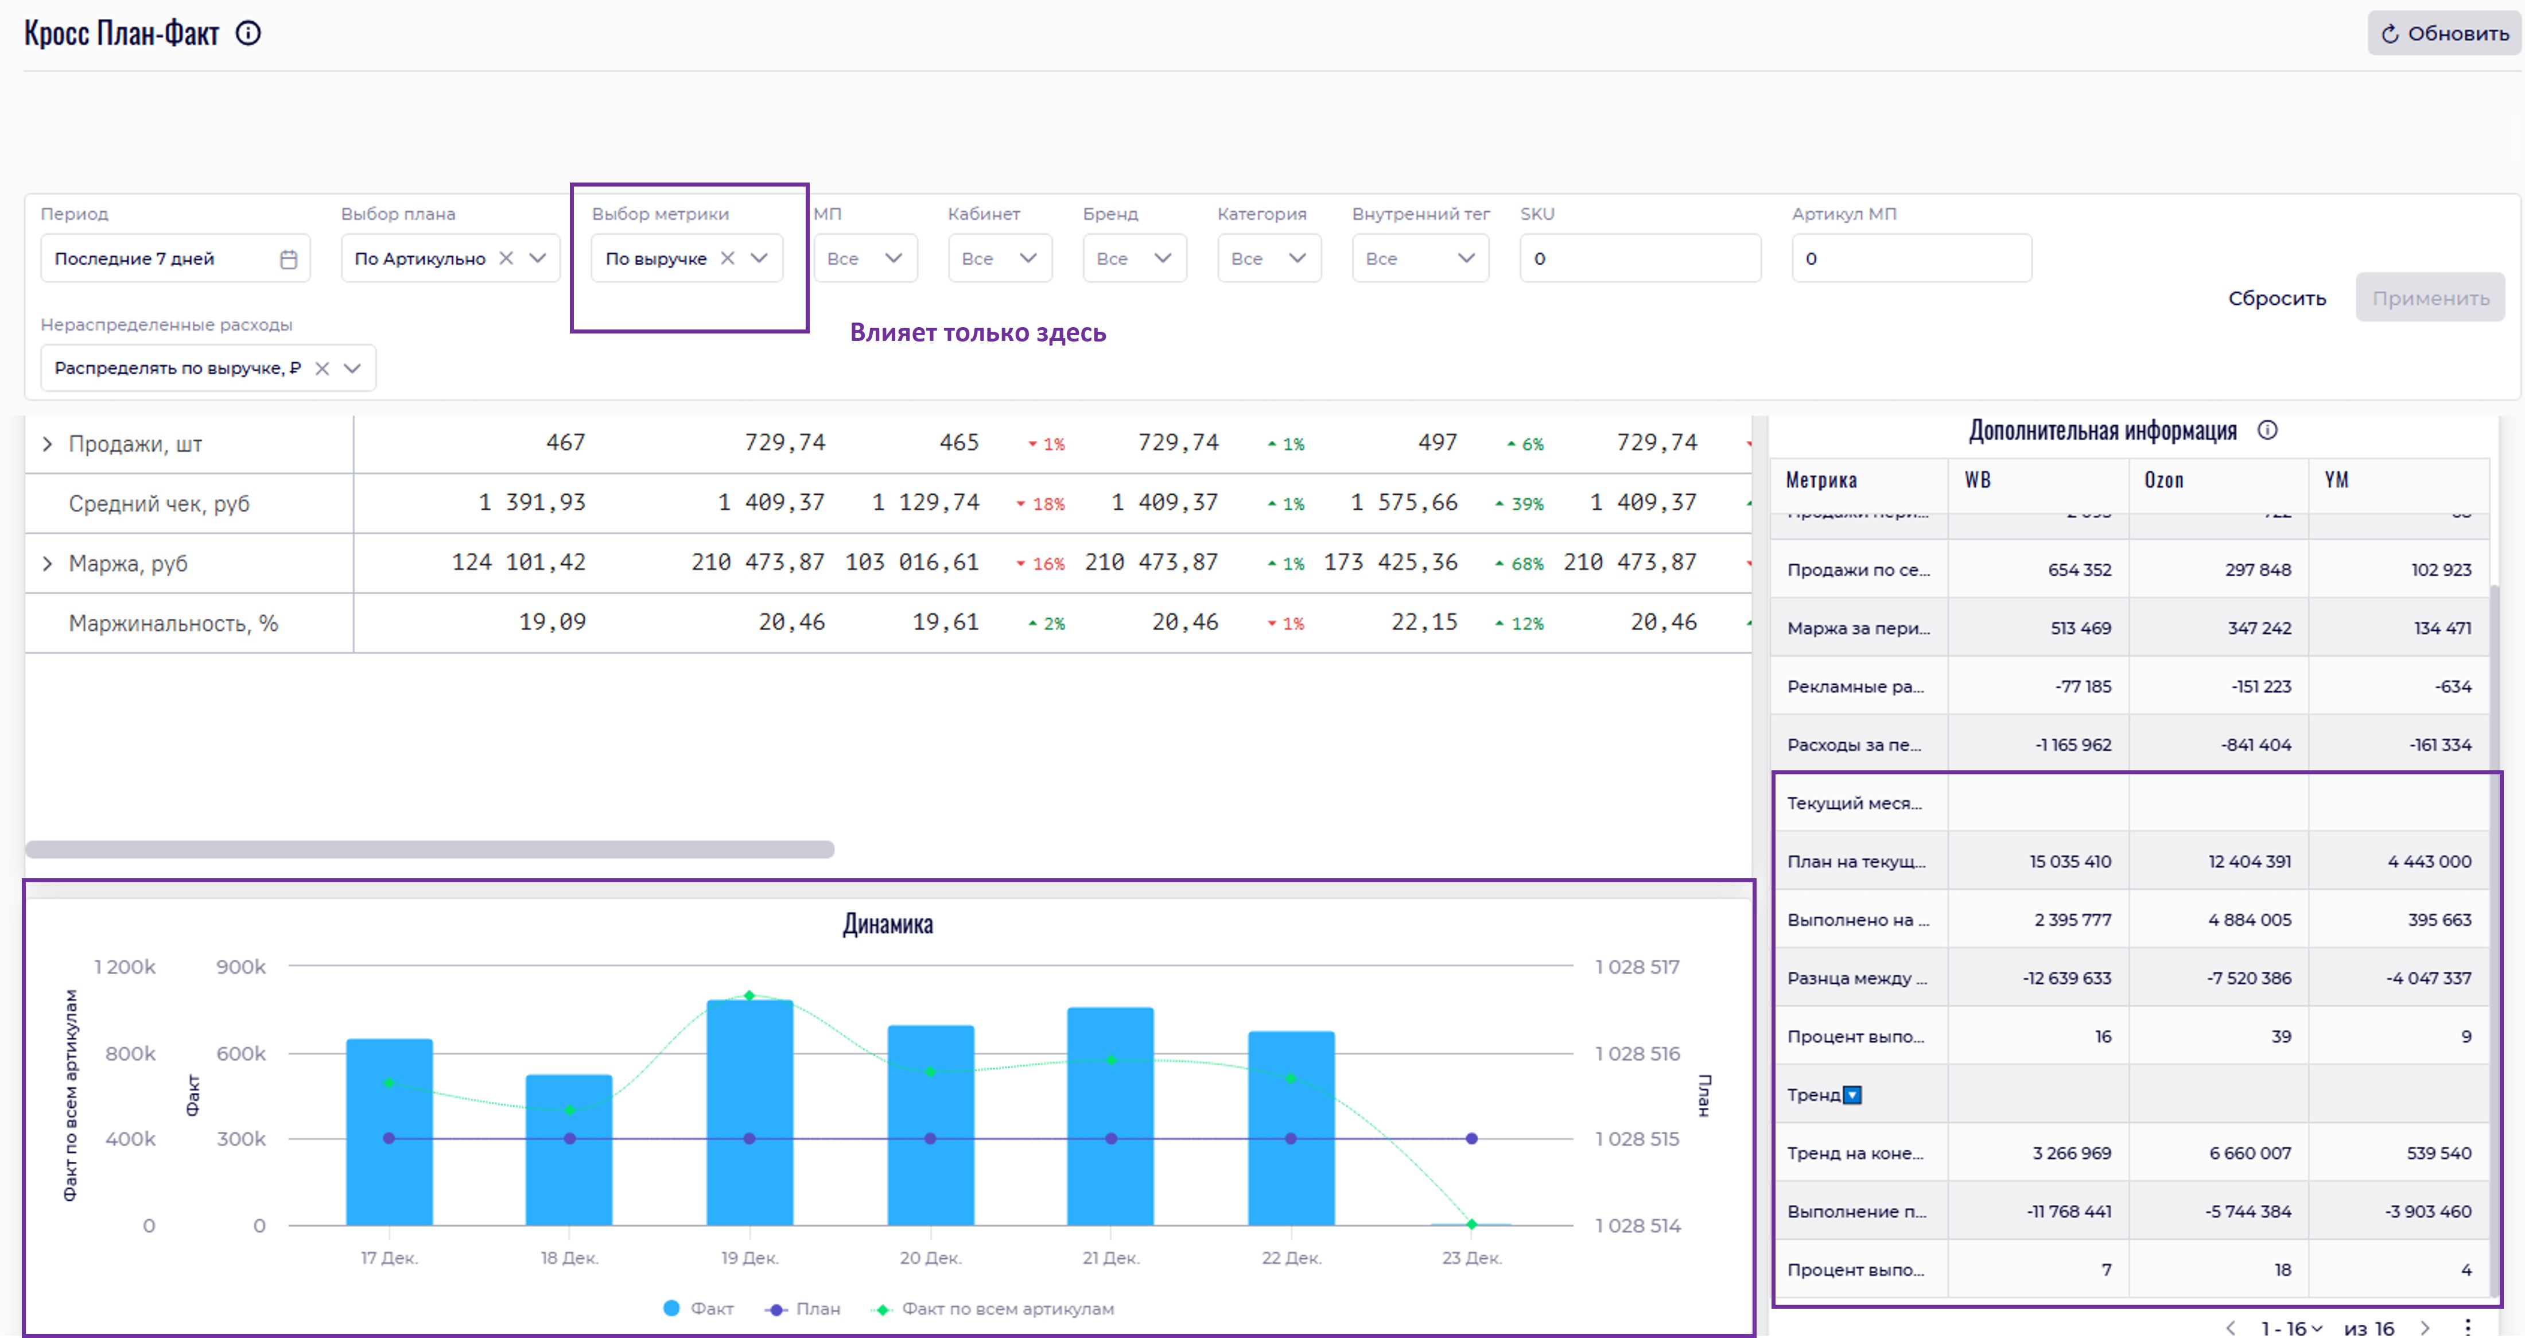Click the horizontal table scrollbar

pyautogui.click(x=429, y=849)
